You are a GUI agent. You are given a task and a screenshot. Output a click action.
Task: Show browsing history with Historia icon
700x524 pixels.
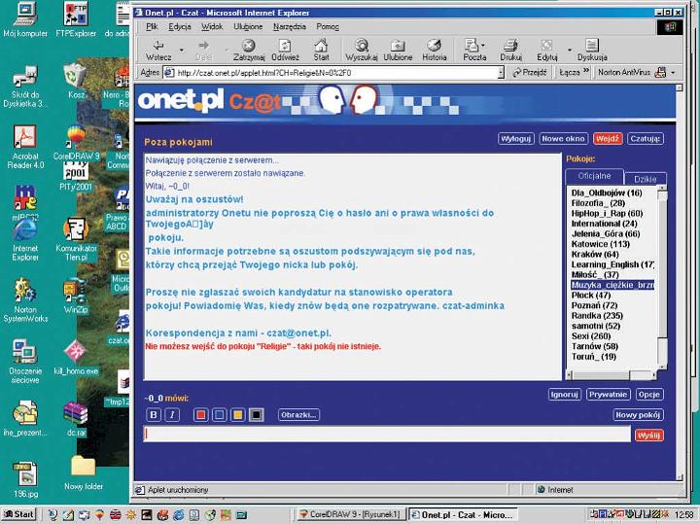(x=435, y=50)
